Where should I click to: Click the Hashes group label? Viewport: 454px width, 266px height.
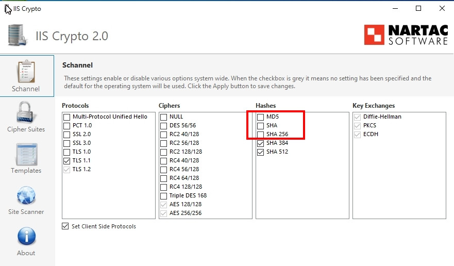(265, 106)
